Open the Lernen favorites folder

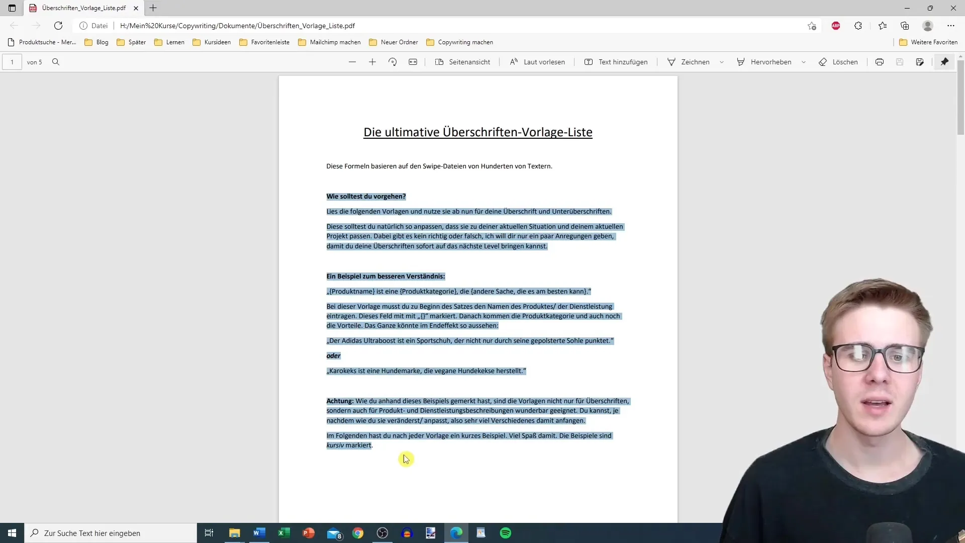(169, 42)
